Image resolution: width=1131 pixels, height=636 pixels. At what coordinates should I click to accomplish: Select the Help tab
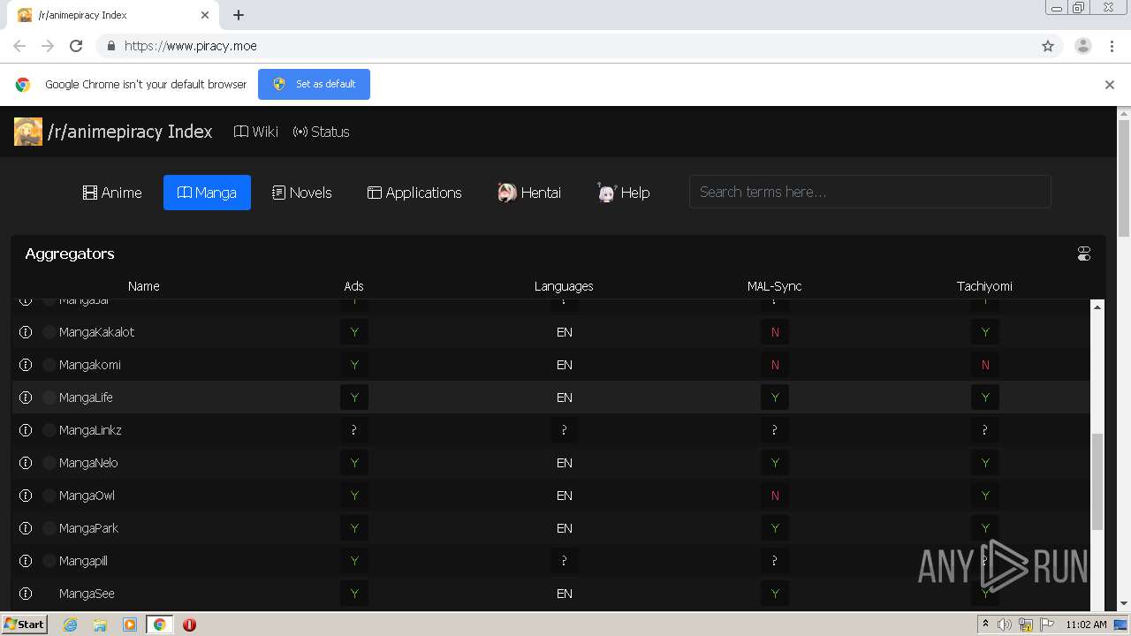pos(624,193)
